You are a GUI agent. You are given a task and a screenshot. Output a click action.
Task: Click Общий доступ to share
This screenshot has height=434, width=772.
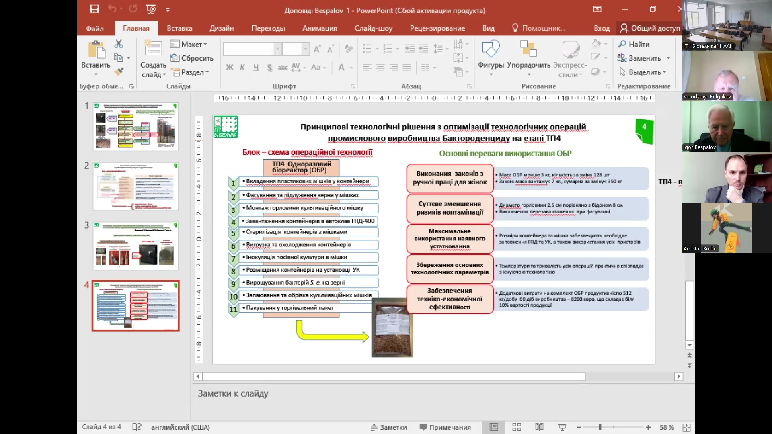650,28
